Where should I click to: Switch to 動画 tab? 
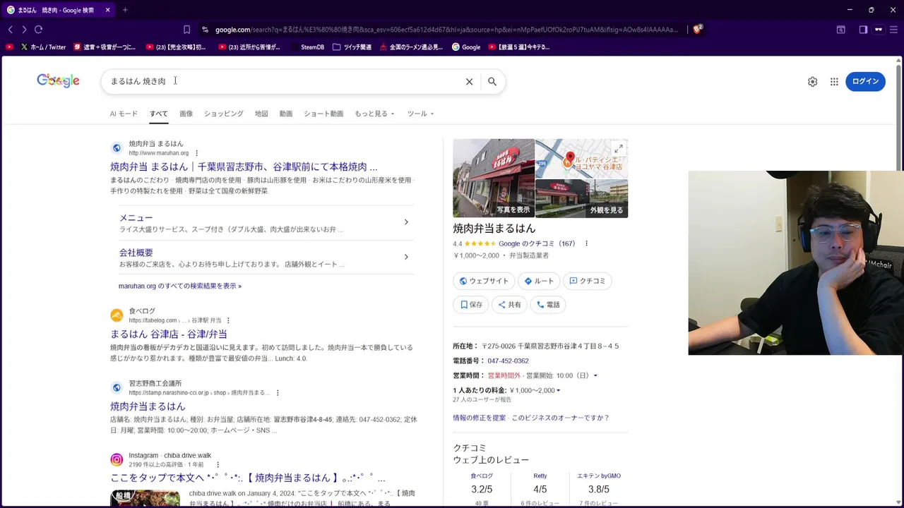tap(286, 114)
